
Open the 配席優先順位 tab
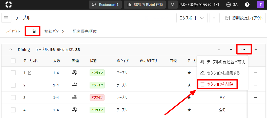[x=85, y=32]
